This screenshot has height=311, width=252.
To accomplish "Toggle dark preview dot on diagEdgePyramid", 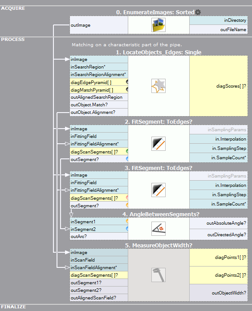I will click(127, 82).
